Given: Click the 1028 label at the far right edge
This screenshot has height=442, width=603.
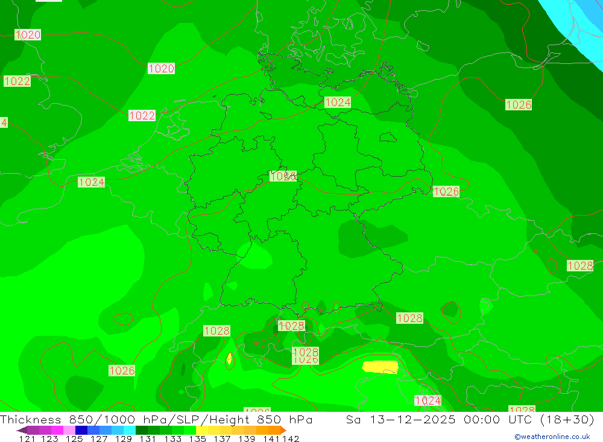Looking at the screenshot, I should pos(580,265).
